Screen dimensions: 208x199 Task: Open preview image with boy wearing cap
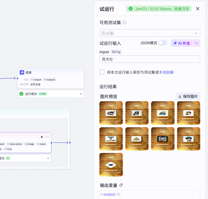coord(188,139)
